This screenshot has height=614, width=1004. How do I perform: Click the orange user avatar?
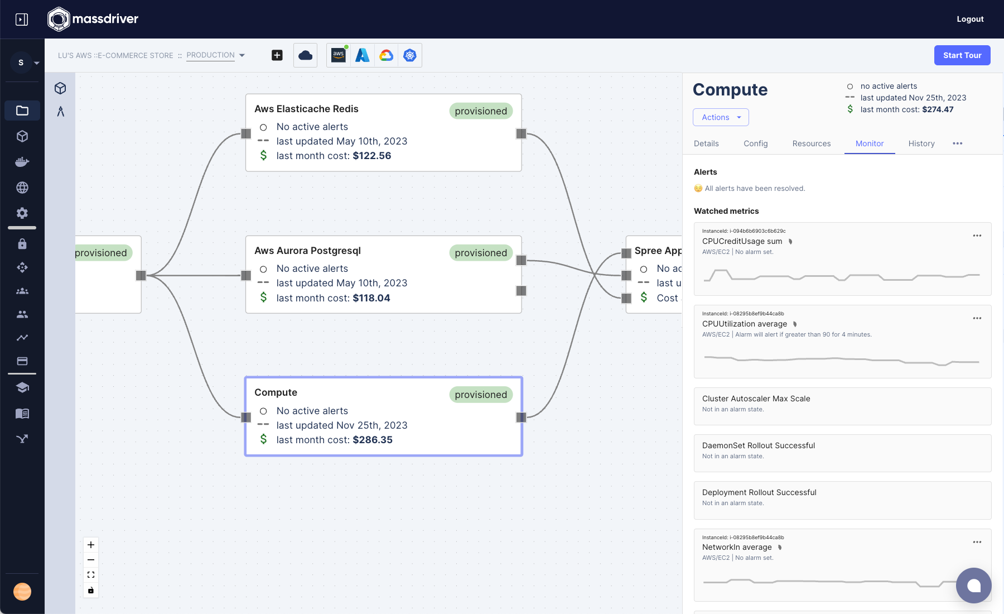(x=22, y=592)
